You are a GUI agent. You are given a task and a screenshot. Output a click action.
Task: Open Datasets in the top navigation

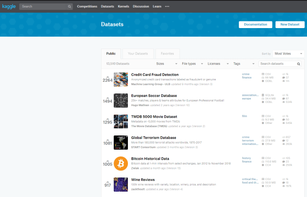point(107,6)
